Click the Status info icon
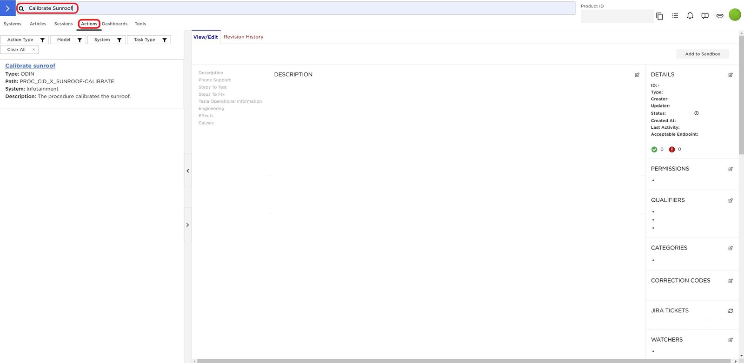Image resolution: width=744 pixels, height=363 pixels. coord(697,113)
